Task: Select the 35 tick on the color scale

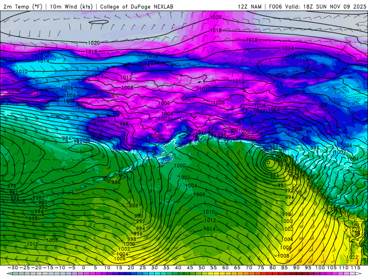Action: click(166, 268)
